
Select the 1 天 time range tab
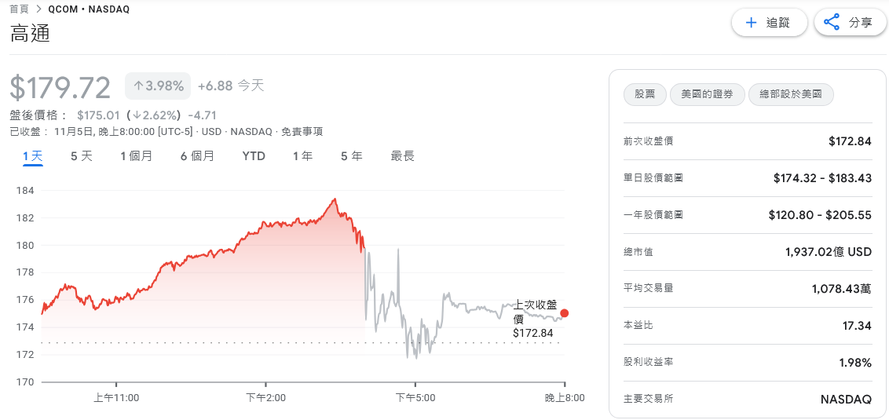[32, 156]
